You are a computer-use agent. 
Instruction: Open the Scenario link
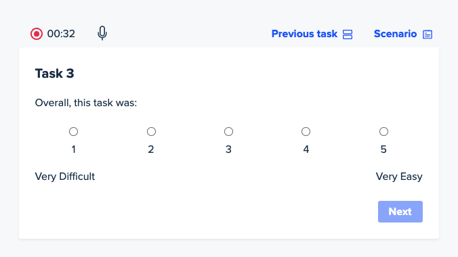(x=395, y=34)
